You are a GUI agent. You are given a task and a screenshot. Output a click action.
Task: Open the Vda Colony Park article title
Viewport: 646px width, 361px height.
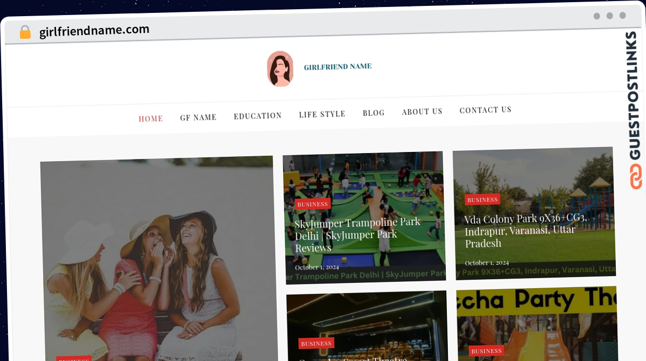coord(526,231)
